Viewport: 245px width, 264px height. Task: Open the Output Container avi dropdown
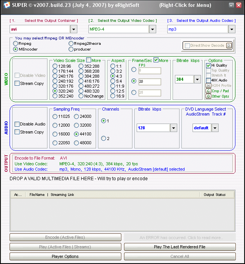[74, 29]
